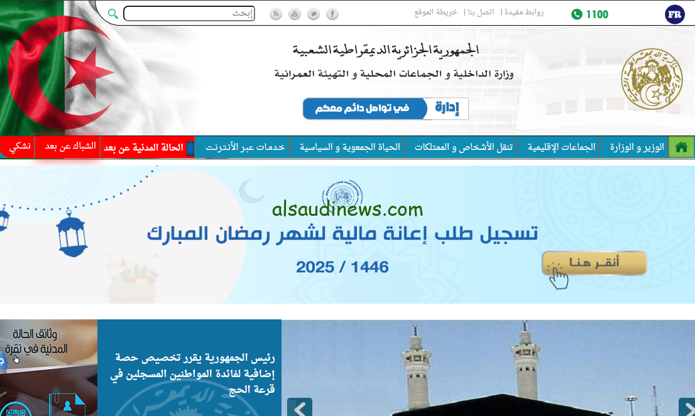Click the أنقر هنا golden button
This screenshot has height=416, width=695.
tap(594, 263)
